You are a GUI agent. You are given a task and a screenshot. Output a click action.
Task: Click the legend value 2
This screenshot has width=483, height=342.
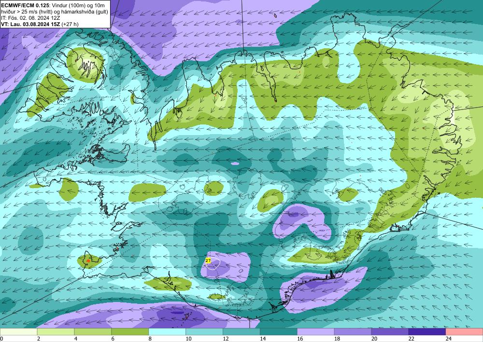[39, 339]
